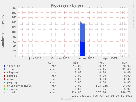
Task: Click the 140 y-axis tick label
Action: tap(14, 22)
